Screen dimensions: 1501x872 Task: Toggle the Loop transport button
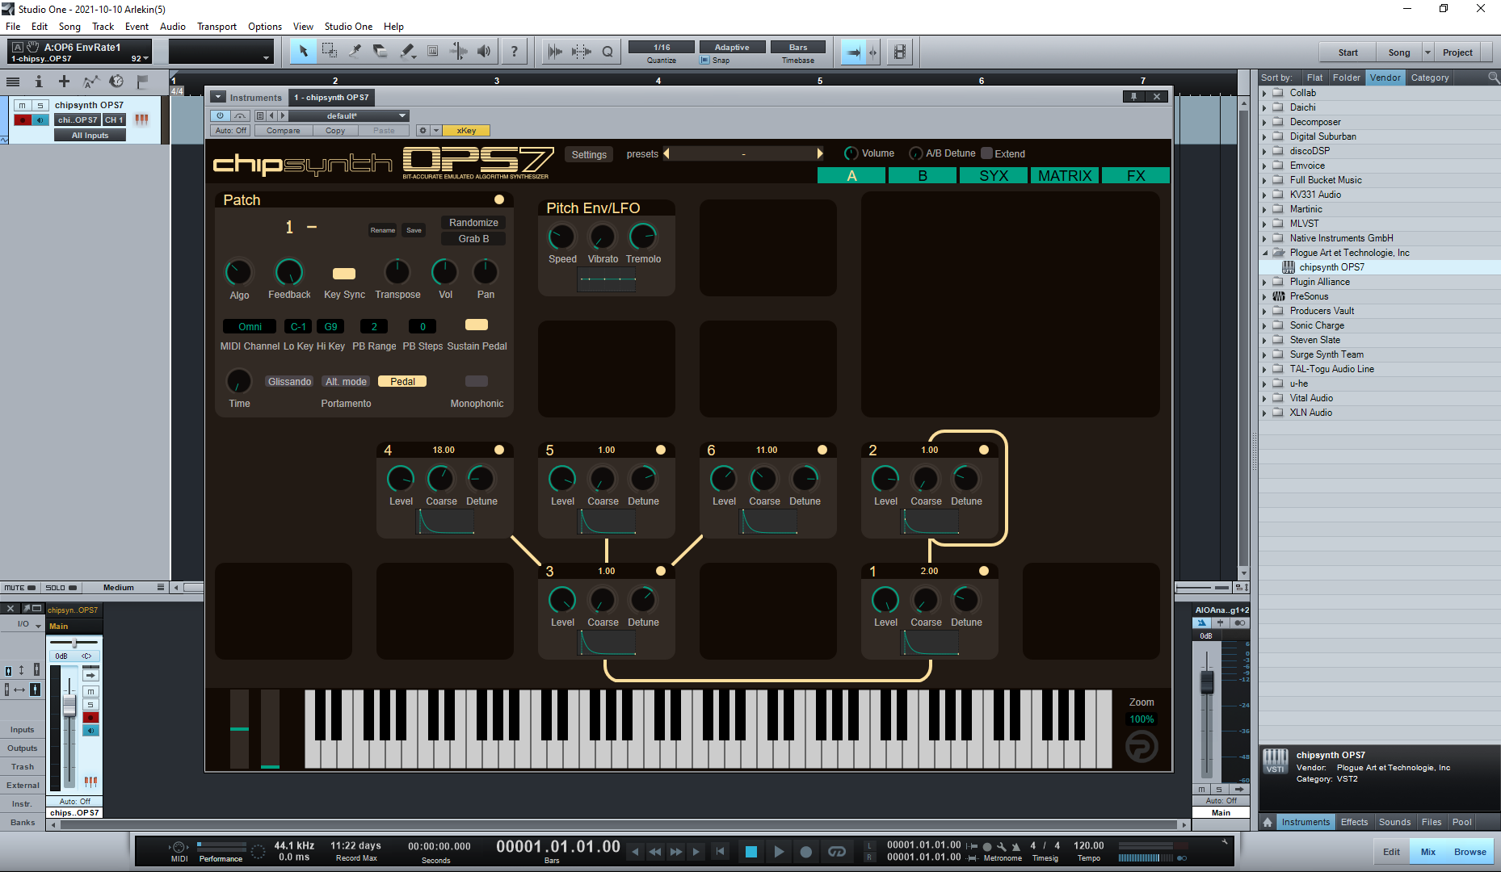[x=837, y=851]
